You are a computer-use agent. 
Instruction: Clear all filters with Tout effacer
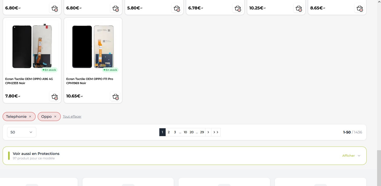pyautogui.click(x=72, y=117)
